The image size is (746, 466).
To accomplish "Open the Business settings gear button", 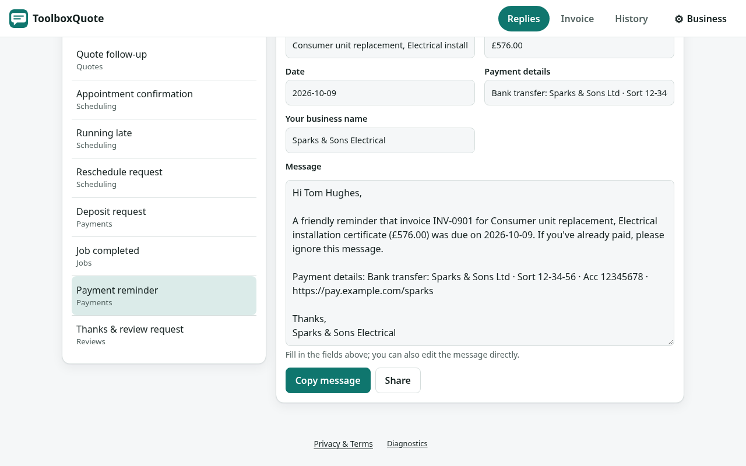I will tap(700, 19).
